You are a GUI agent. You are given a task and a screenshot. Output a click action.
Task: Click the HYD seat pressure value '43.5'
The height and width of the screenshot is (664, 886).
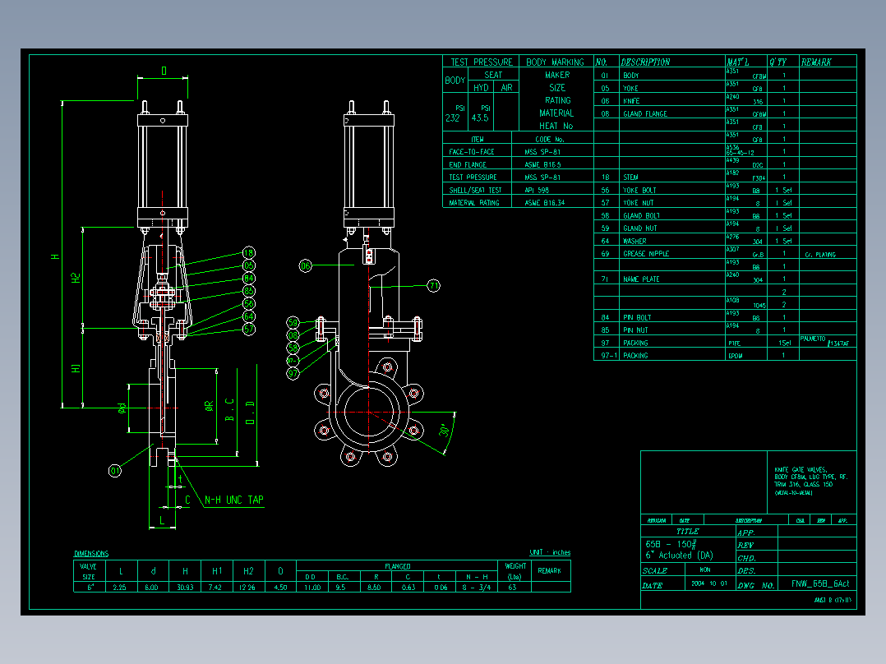[x=480, y=118]
